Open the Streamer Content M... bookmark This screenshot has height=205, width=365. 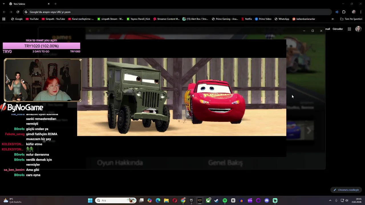click(166, 19)
